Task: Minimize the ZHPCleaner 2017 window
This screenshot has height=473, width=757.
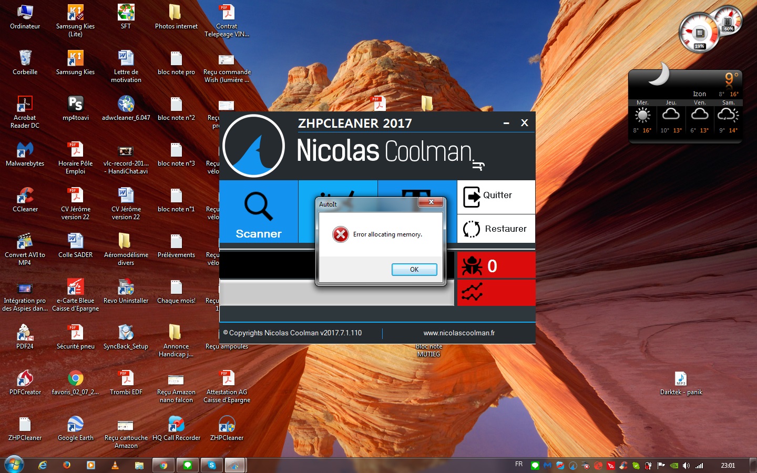Action: click(506, 123)
